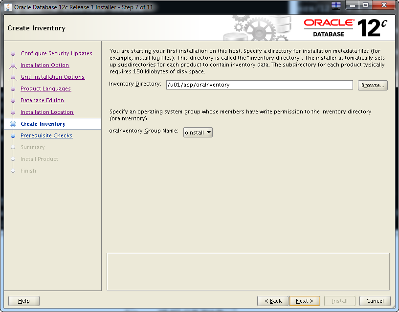Click the Create Inventory page heading
Viewport: 399px width, 312px height.
(x=36, y=28)
